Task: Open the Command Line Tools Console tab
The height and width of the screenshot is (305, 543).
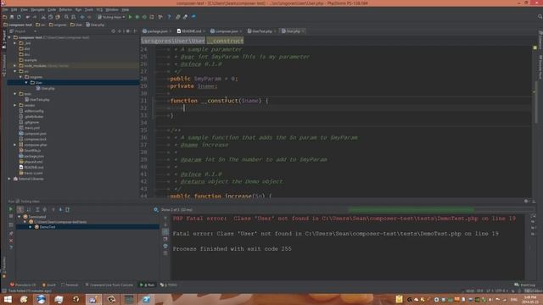Action: (x=109, y=285)
